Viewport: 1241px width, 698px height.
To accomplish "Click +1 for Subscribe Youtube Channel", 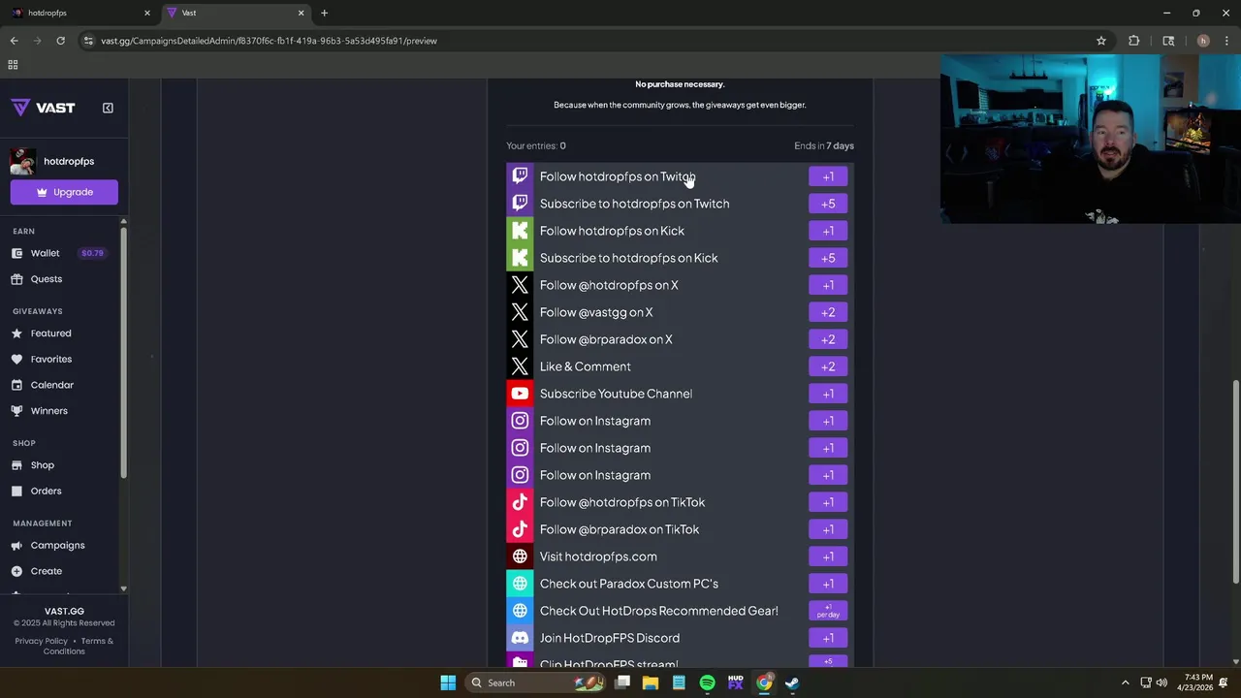I will point(828,394).
